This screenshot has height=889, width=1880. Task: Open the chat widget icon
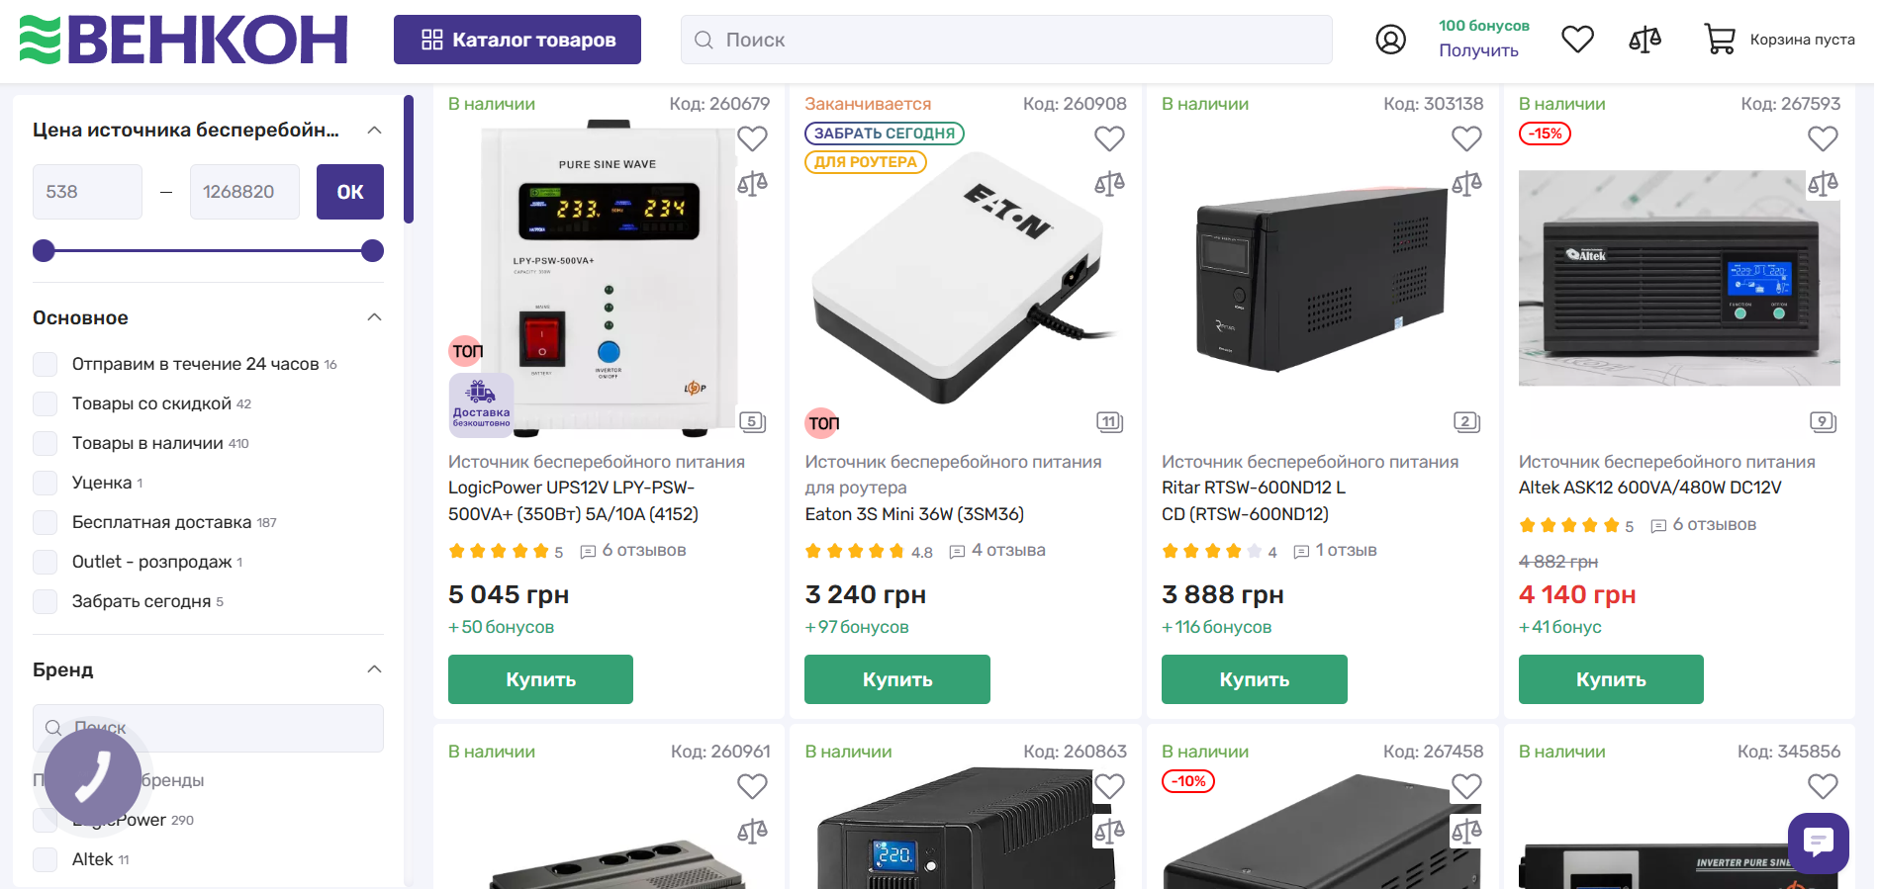(1818, 843)
